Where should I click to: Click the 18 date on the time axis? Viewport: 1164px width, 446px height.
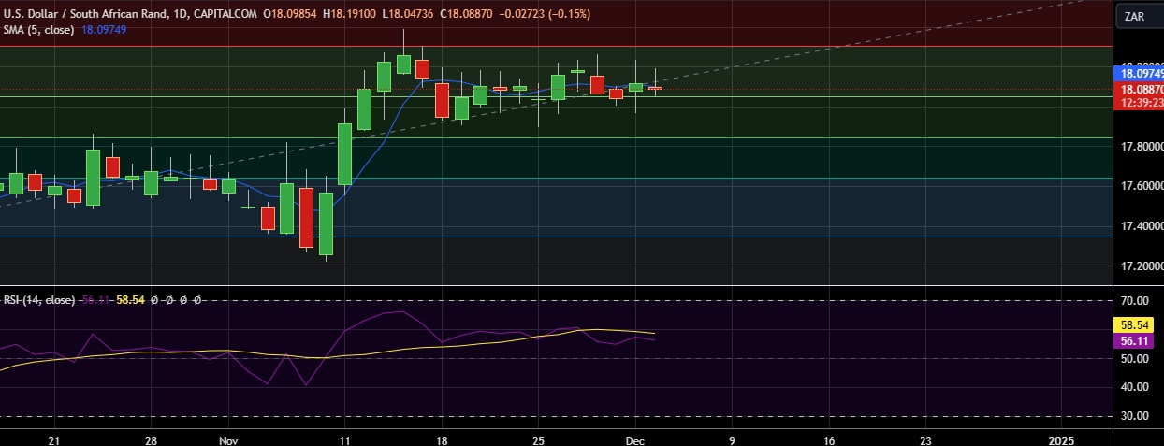[x=442, y=439]
